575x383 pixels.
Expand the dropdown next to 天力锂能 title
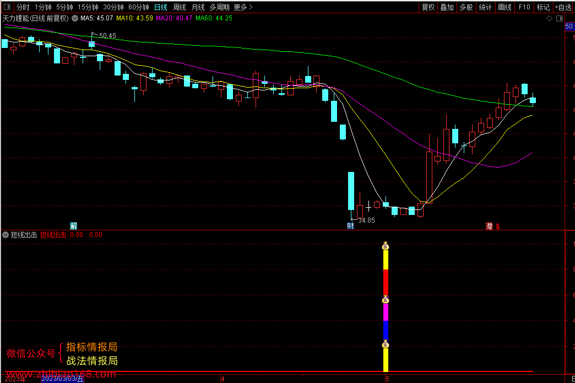(75, 18)
